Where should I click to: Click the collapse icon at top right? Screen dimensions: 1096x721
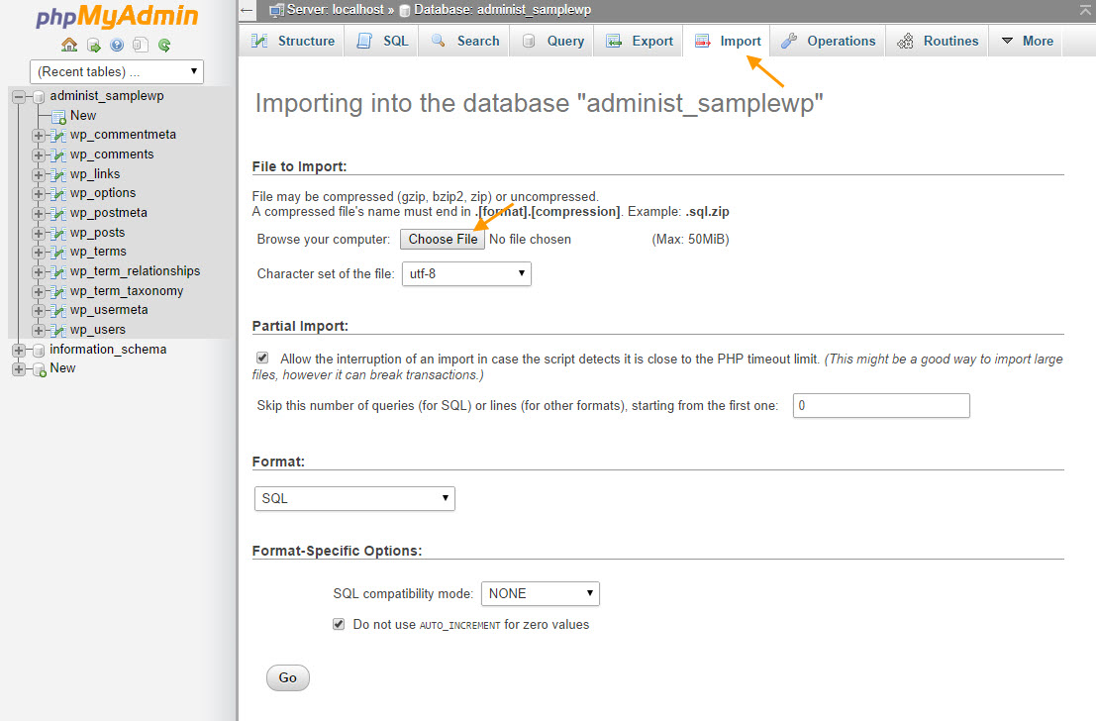1085,9
